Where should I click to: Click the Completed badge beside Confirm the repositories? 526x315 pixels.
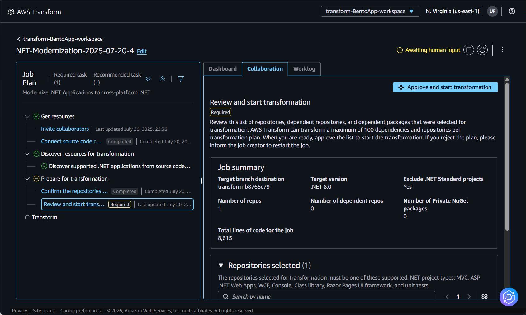(125, 191)
